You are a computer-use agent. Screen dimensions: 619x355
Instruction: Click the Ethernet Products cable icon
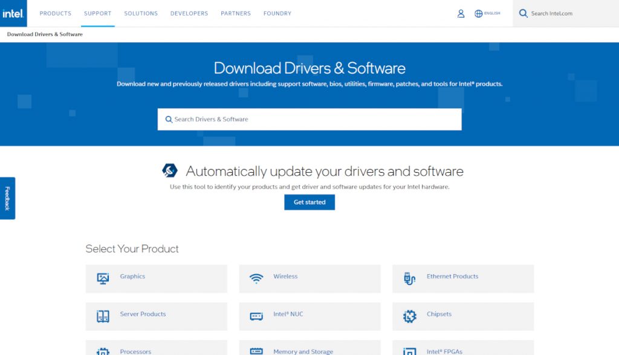[x=409, y=278]
